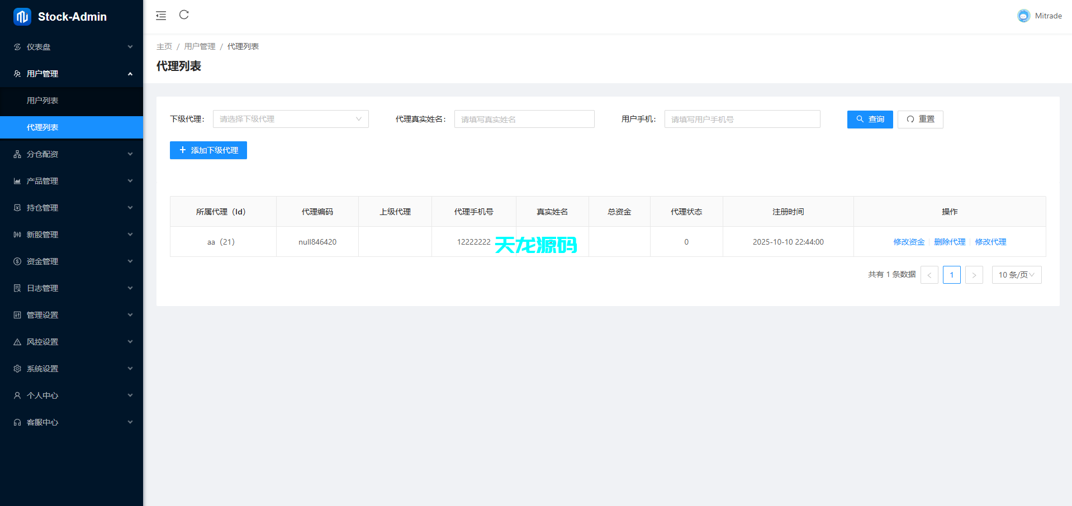Click the 持仓管理 sidebar icon
Viewport: 1072px width, 506px height.
click(x=17, y=207)
